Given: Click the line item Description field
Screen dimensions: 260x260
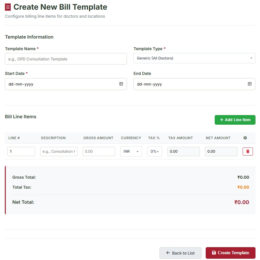Looking at the screenshot, I should [59, 151].
